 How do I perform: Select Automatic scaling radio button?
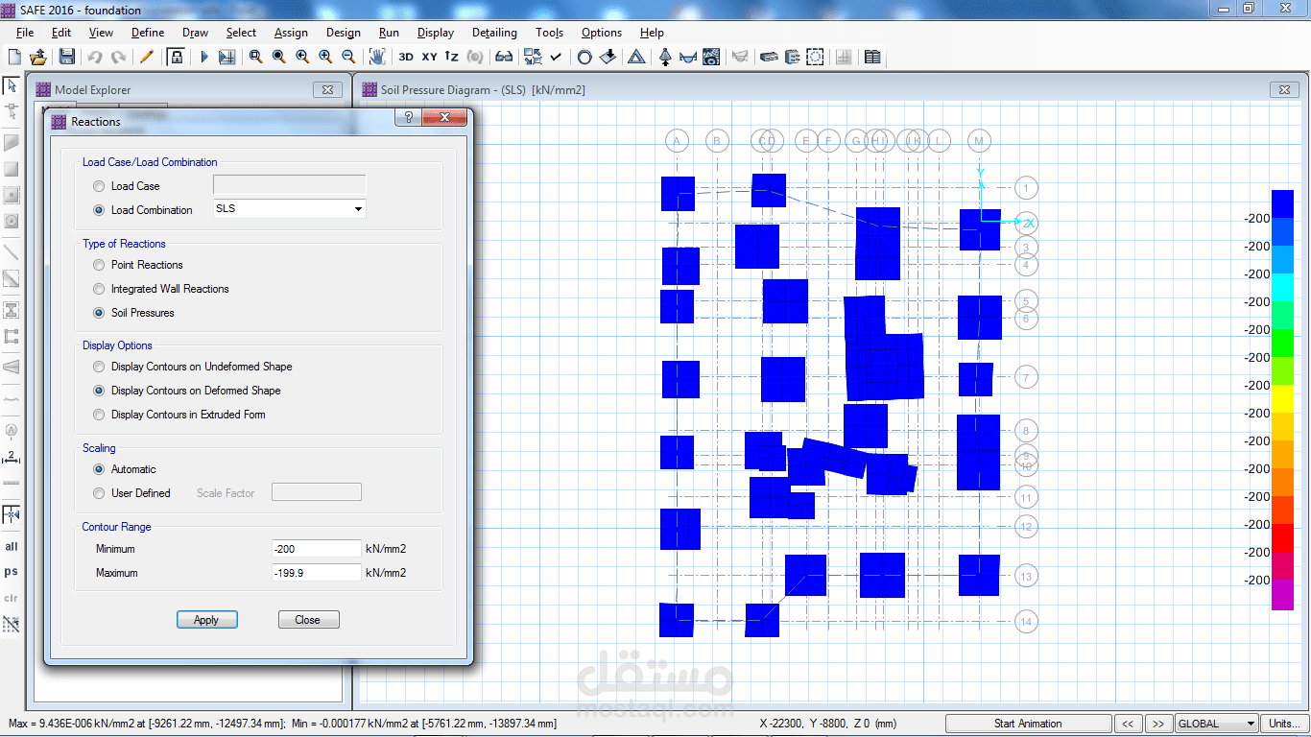(x=99, y=469)
